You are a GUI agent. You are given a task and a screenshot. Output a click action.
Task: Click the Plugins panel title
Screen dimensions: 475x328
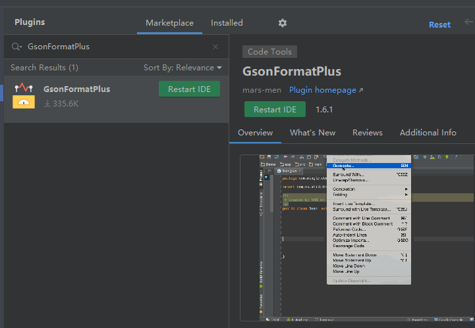pyautogui.click(x=30, y=22)
